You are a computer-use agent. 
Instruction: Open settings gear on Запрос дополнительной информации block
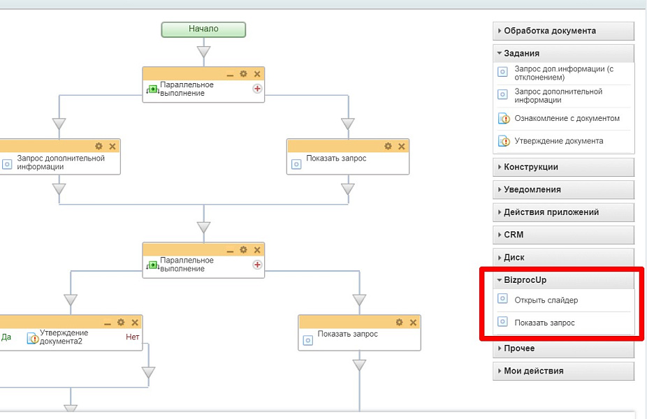tap(99, 146)
